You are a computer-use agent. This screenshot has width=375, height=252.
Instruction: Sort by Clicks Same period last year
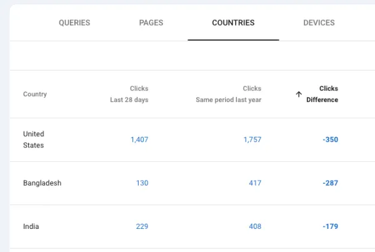[x=228, y=94]
